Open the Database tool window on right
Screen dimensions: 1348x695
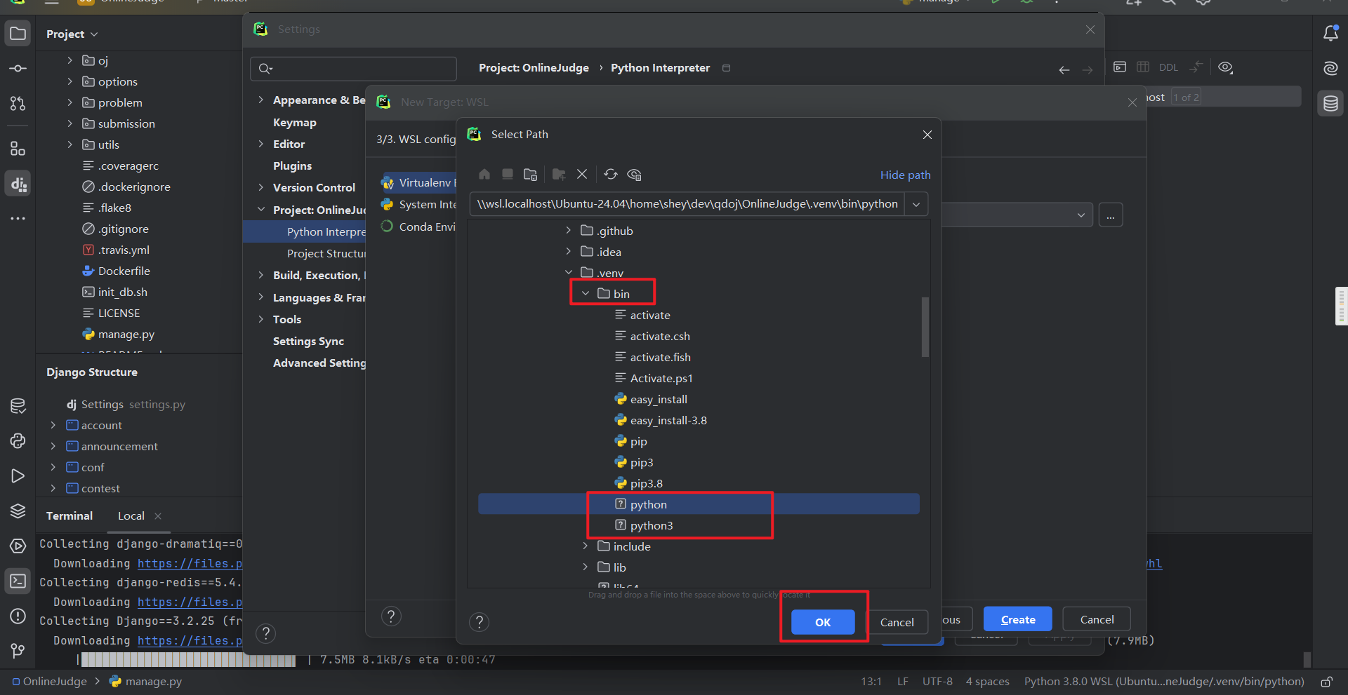click(x=1330, y=104)
